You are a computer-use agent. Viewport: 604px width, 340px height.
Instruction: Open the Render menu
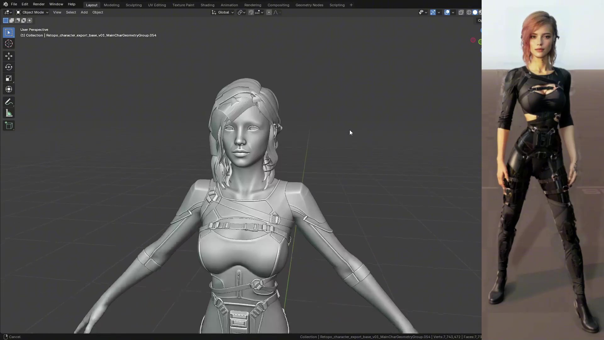tap(39, 4)
